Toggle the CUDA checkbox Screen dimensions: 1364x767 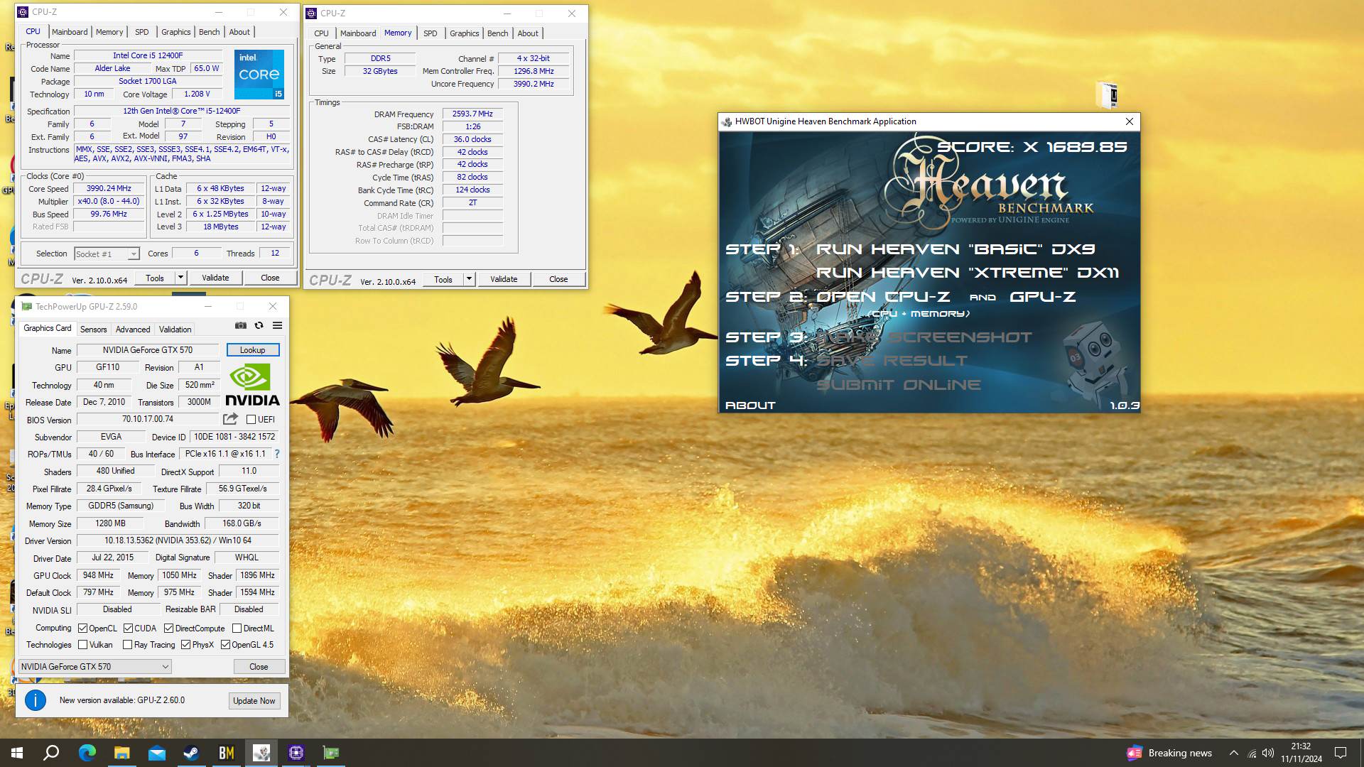click(128, 629)
